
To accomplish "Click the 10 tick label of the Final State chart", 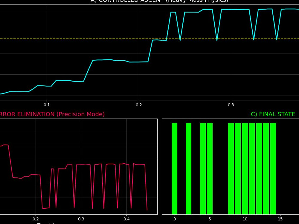I will tap(245, 219).
